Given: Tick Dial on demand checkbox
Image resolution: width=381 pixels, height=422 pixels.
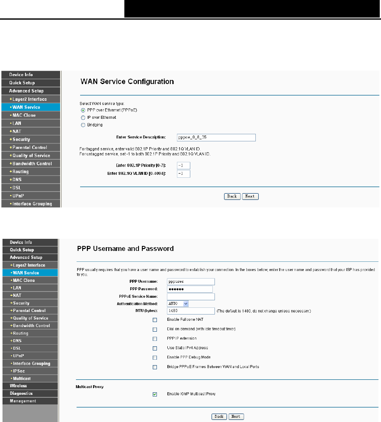Looking at the screenshot, I should click(155, 330).
